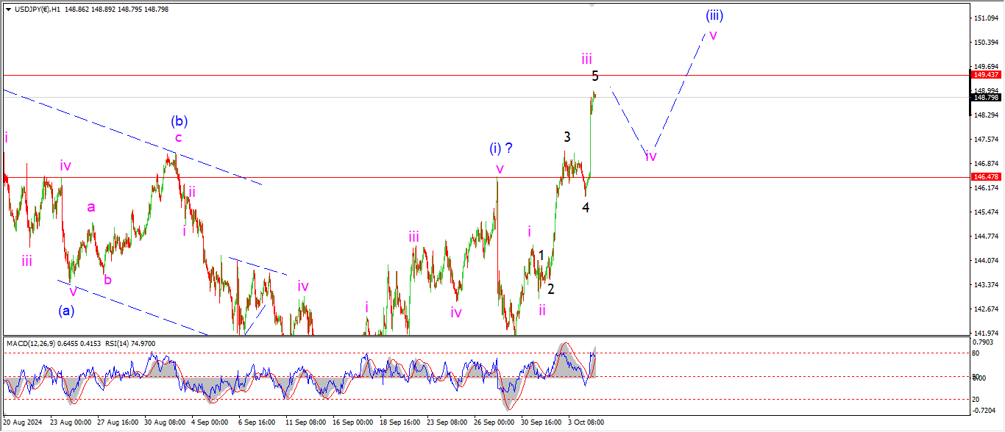
Task: Open the chart menu triangle beside USDJPY
Action: pos(8,10)
